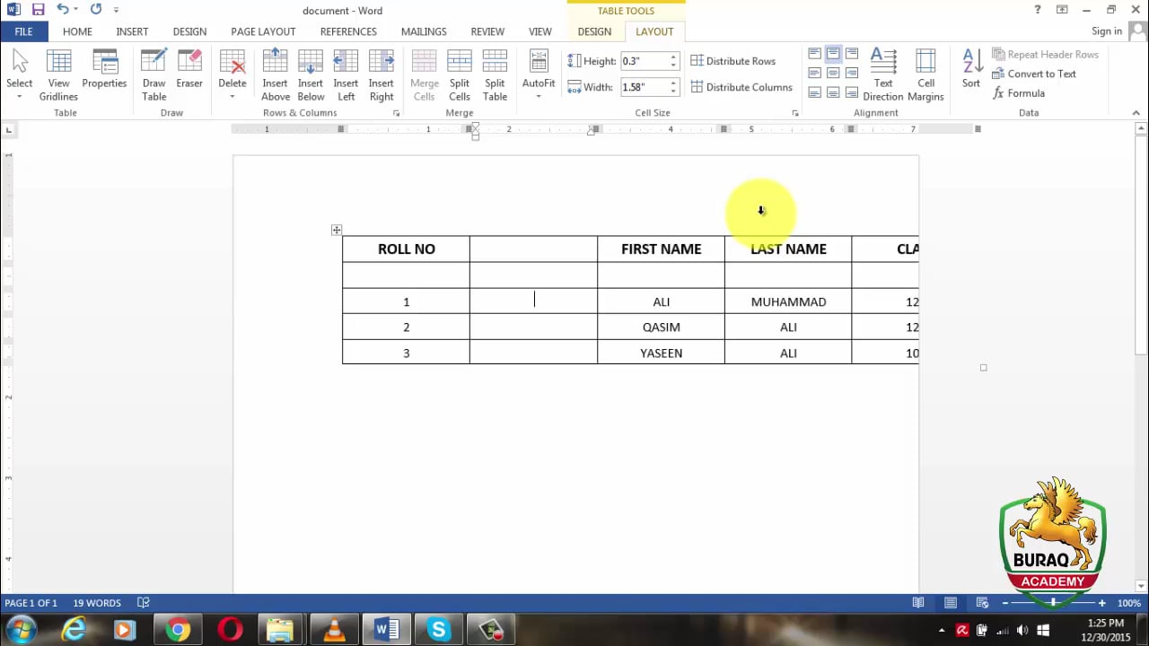Click Insert Above
The width and height of the screenshot is (1149, 646).
[x=275, y=74]
